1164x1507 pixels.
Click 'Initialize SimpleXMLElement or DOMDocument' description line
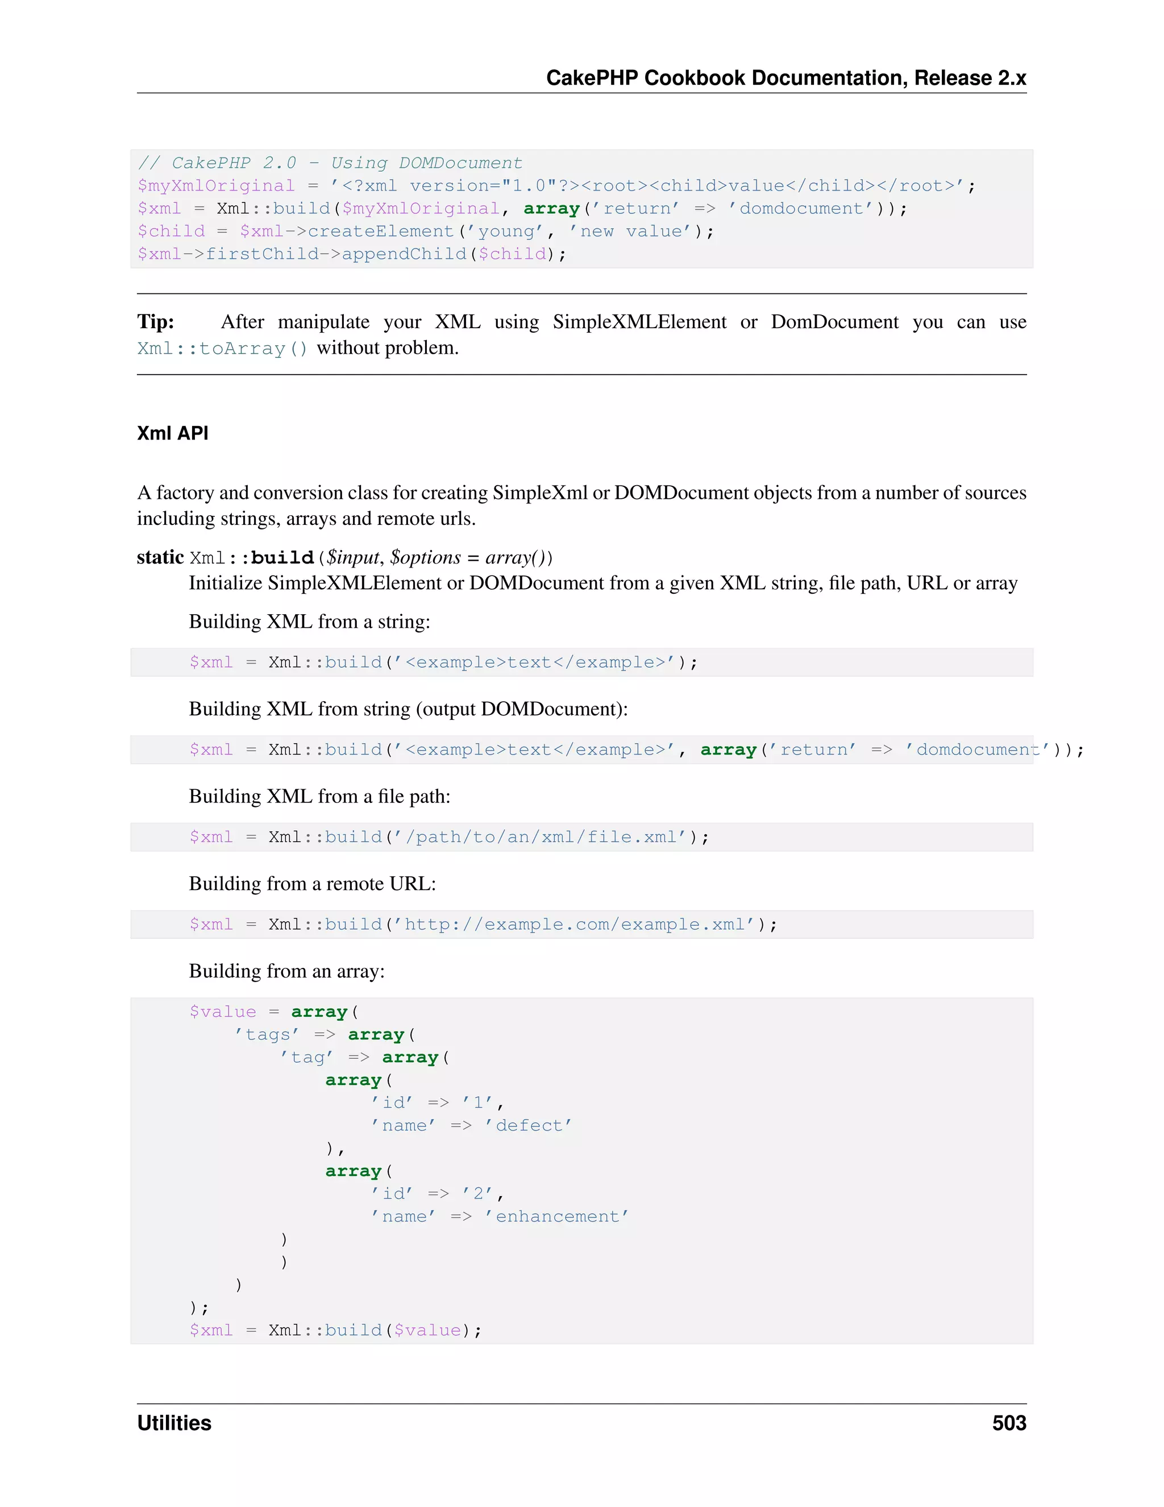[604, 584]
